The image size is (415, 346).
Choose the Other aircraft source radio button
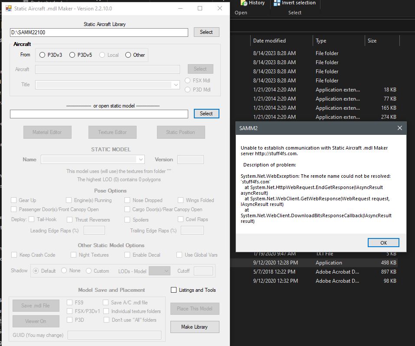point(128,55)
